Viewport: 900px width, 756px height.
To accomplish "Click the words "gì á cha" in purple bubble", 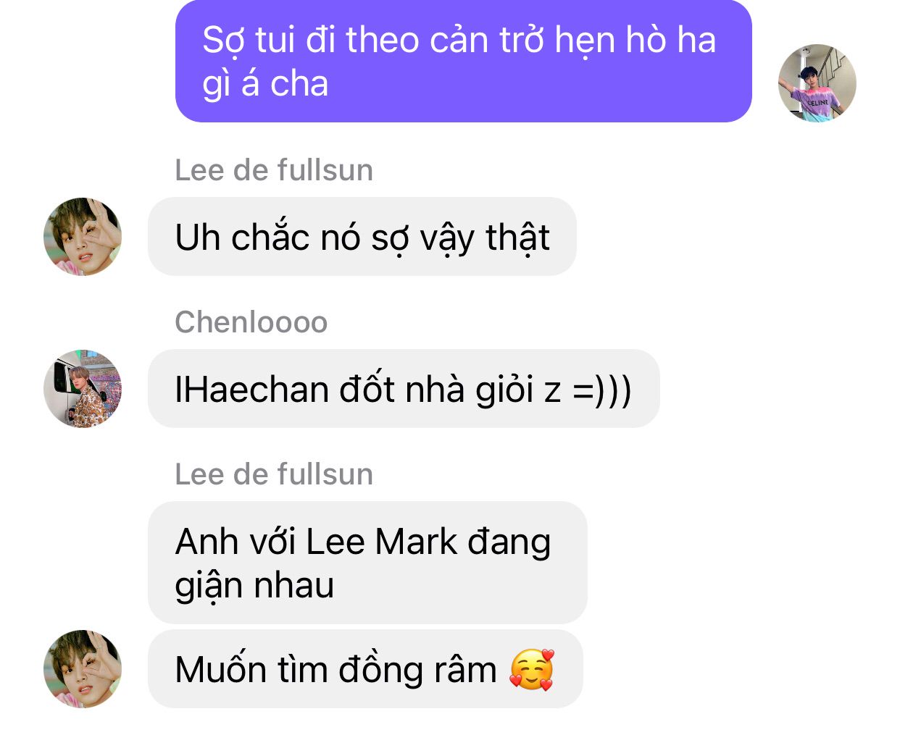I will [x=265, y=85].
